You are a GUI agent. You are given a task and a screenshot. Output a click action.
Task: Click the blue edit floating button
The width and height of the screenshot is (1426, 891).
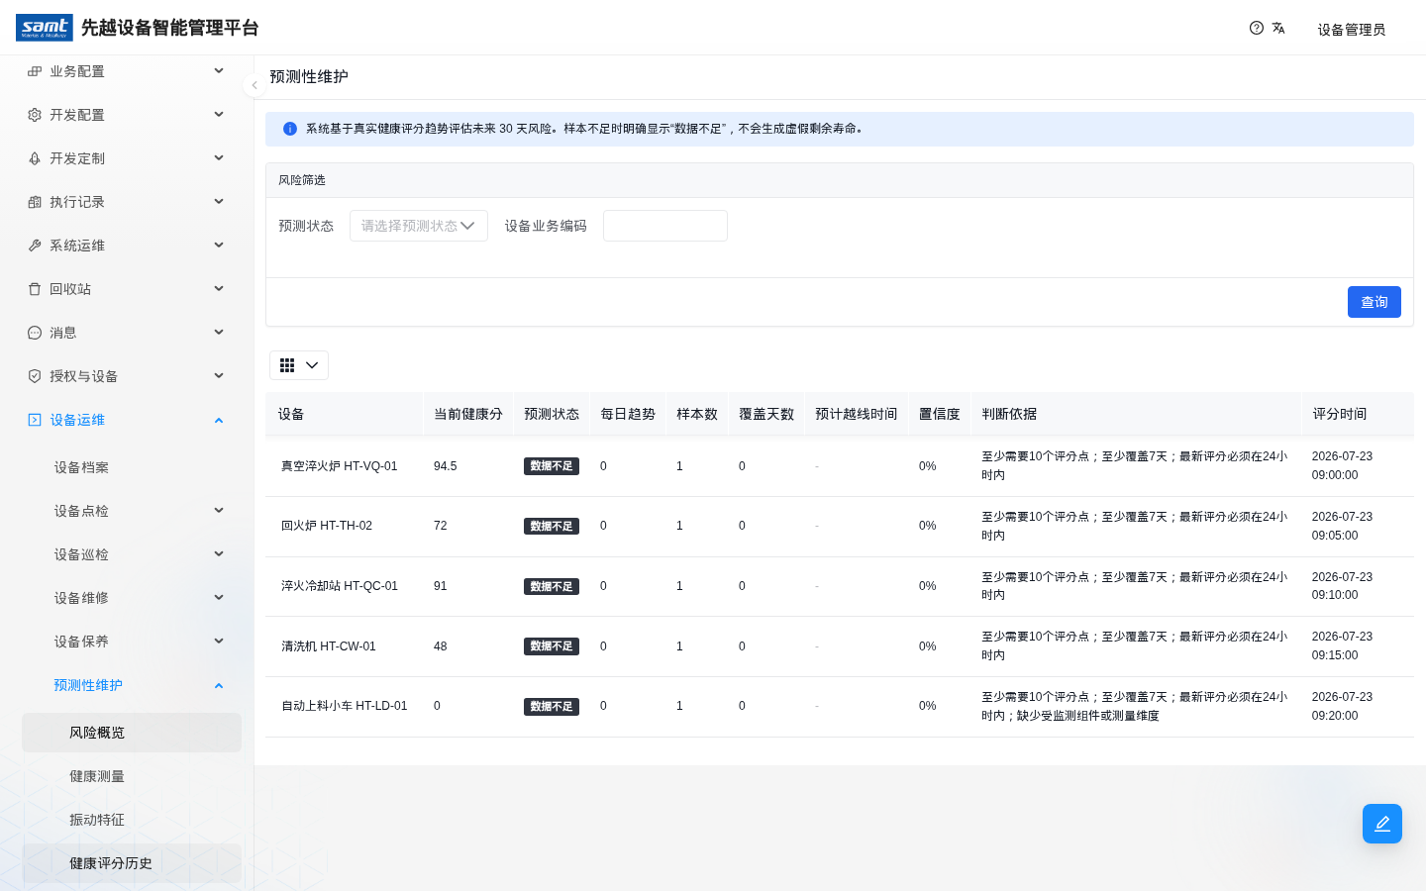pos(1382,824)
